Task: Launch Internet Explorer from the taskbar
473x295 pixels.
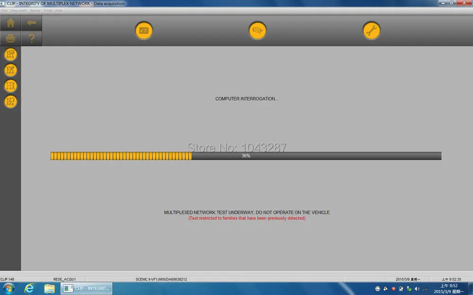Action: 29,289
